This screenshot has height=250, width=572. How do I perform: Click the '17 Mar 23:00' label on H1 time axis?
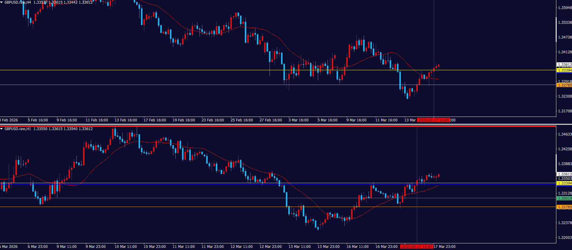(x=444, y=247)
